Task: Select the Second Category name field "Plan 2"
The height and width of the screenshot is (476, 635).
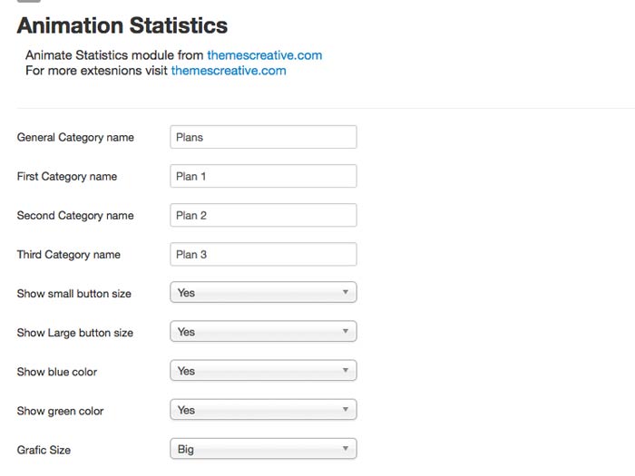Action: click(x=263, y=215)
